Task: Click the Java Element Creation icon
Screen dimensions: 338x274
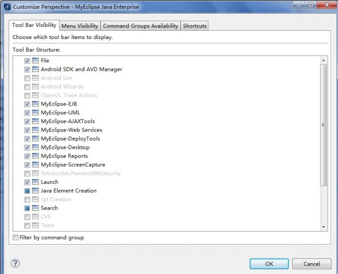Action: tap(35, 191)
